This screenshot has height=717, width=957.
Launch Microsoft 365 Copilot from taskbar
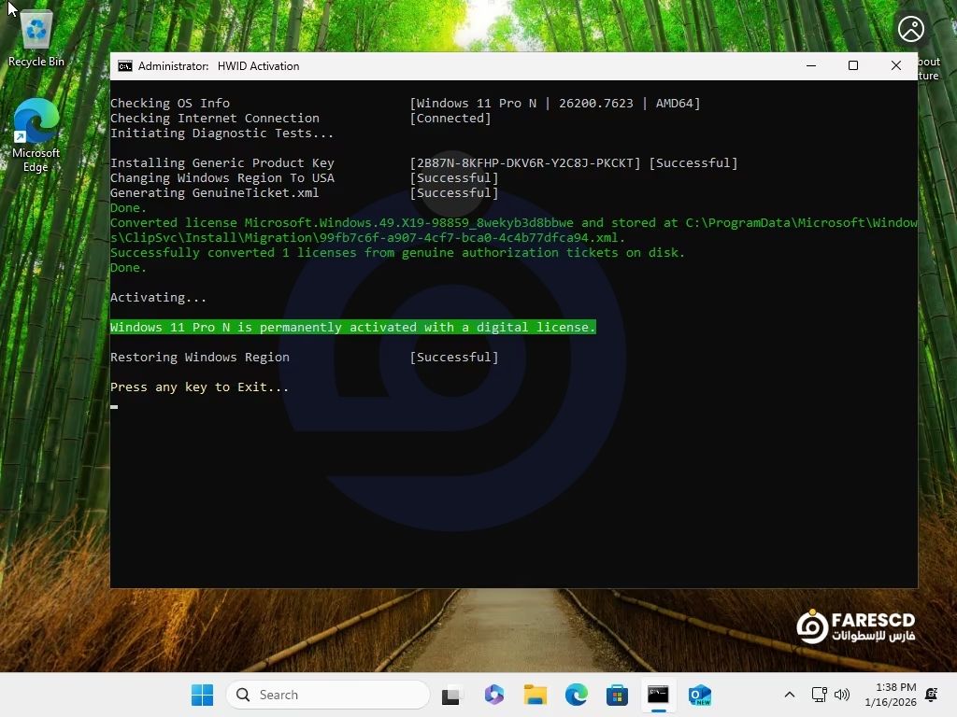pos(494,695)
